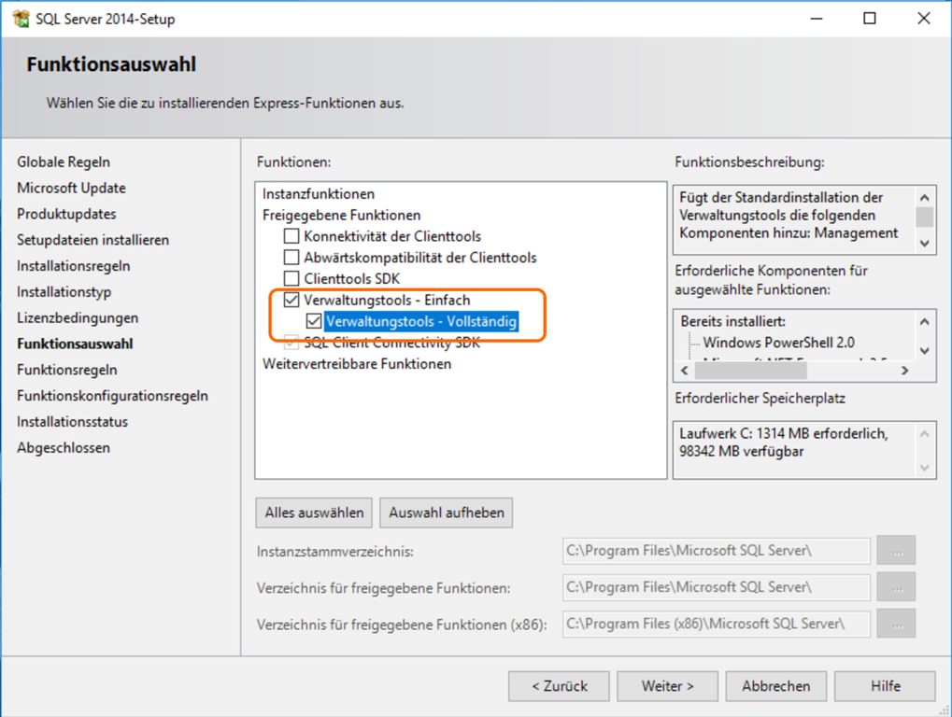
Task: Select Weitervertreibbare Funktionen tree entry
Action: tap(357, 364)
